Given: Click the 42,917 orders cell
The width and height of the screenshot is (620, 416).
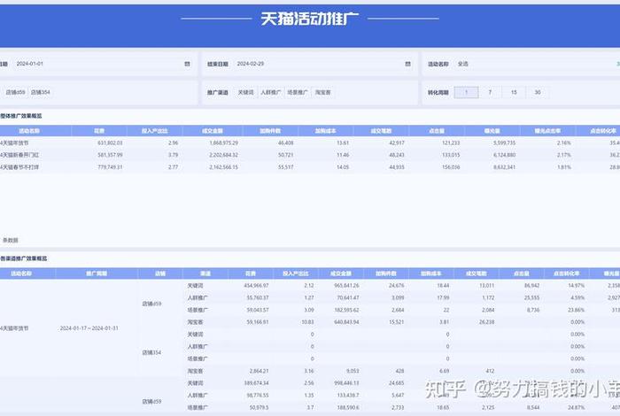Looking at the screenshot, I should click(x=397, y=143).
